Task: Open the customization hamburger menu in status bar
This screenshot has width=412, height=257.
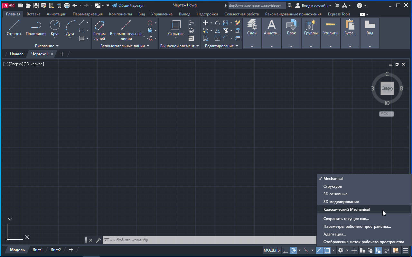Action: pyautogui.click(x=405, y=250)
